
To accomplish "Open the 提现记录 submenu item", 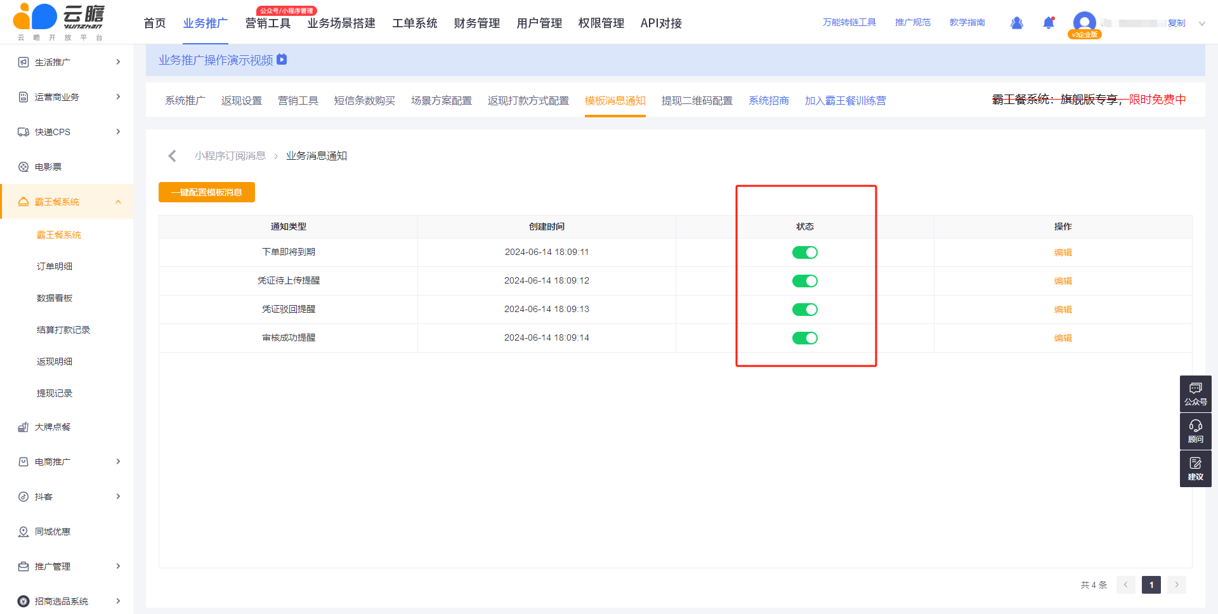I will coord(55,393).
